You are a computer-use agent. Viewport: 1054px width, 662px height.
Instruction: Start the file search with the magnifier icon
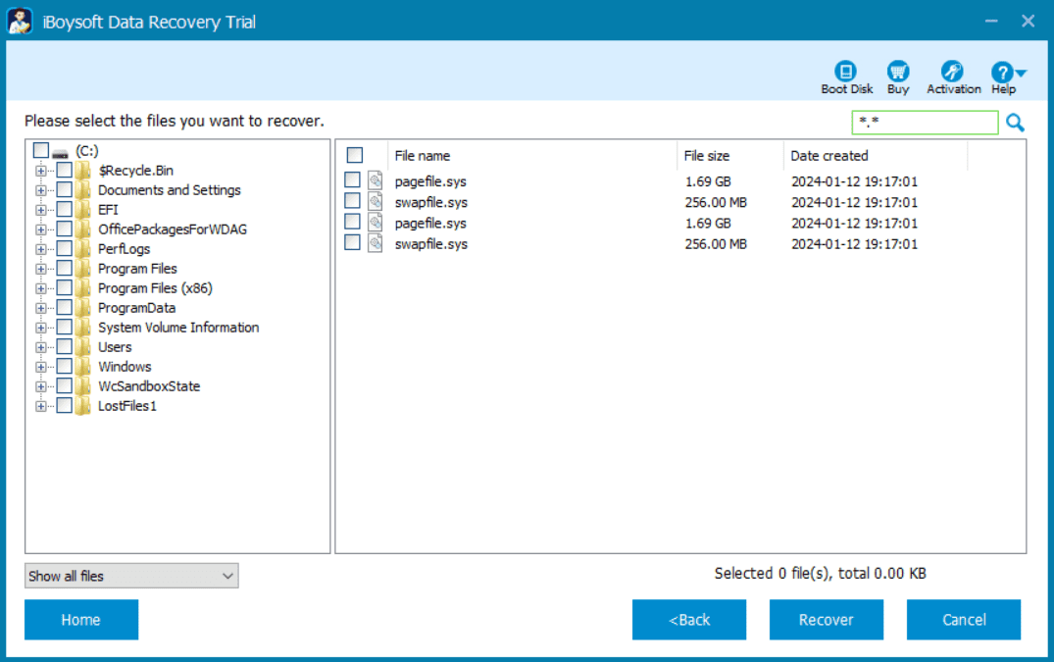coord(1015,122)
